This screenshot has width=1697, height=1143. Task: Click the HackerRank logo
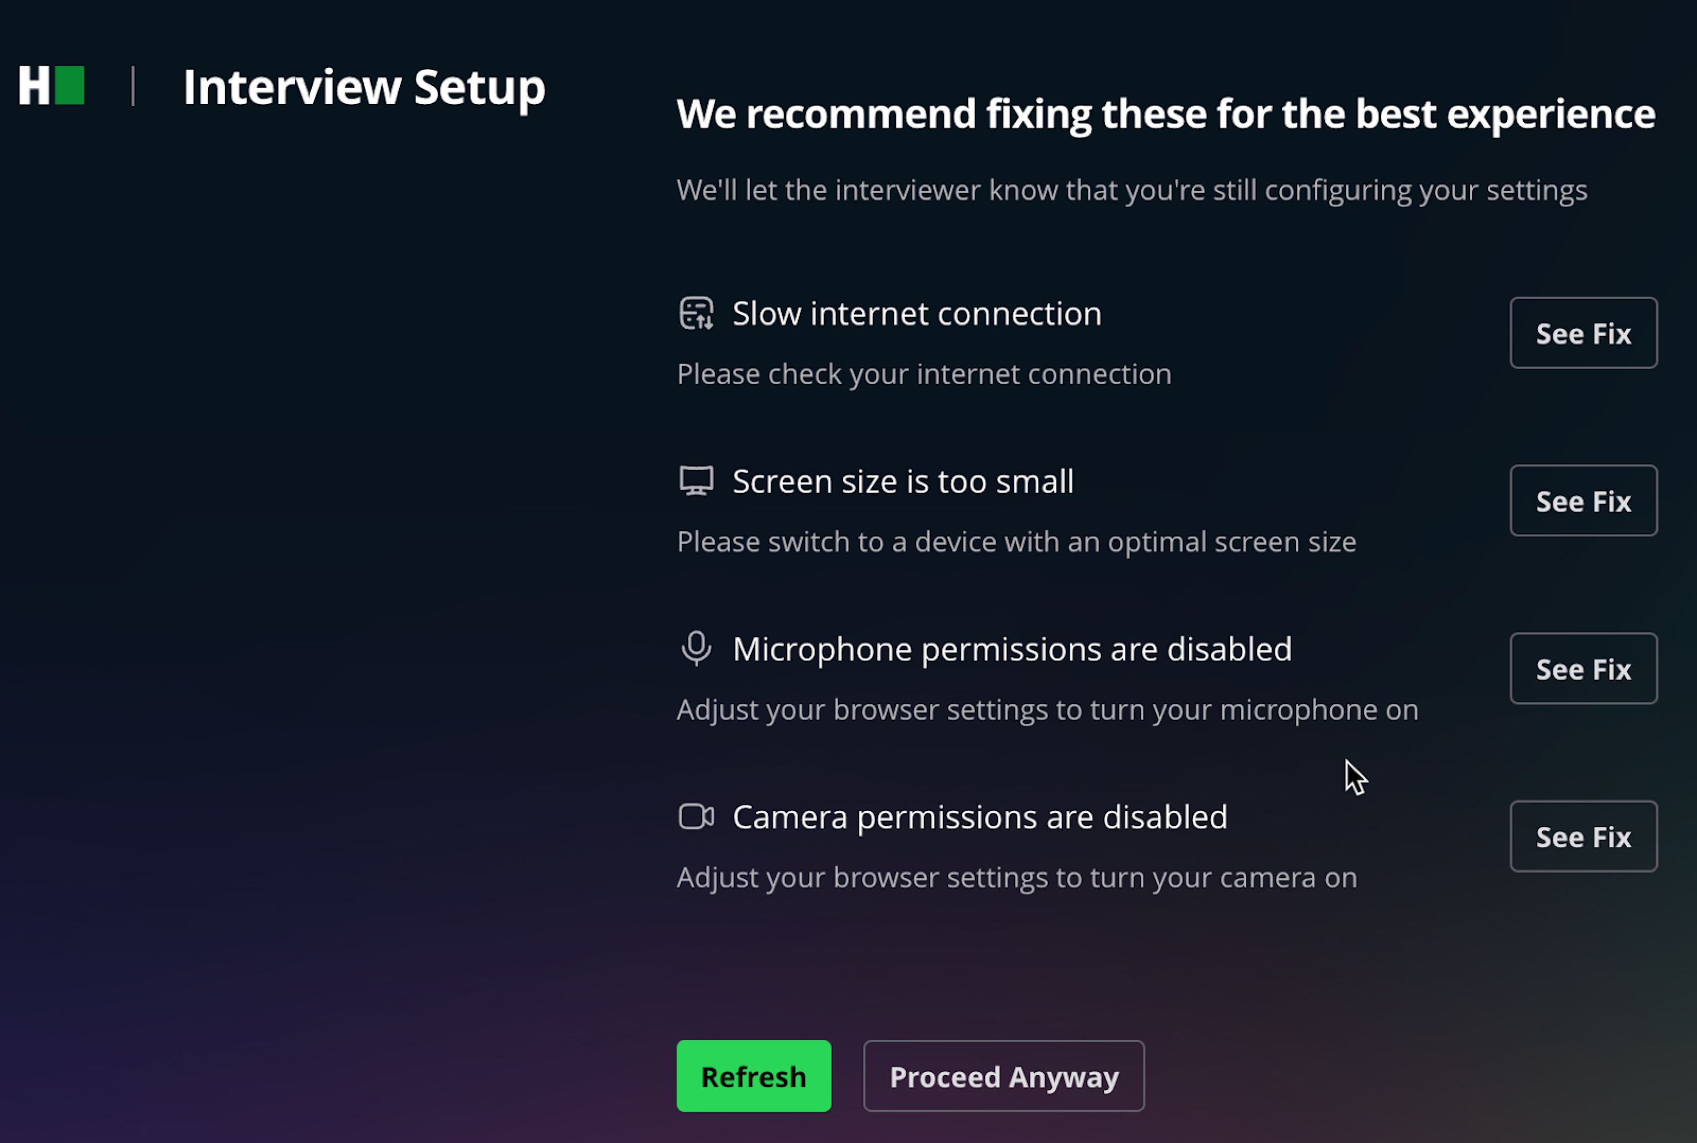tap(51, 86)
